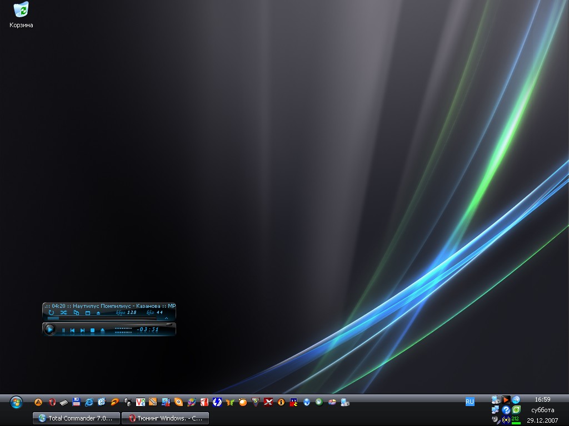This screenshot has height=426, width=569.
Task: Switch to Тюнинг Windows Opera taskbar window
Action: click(166, 418)
